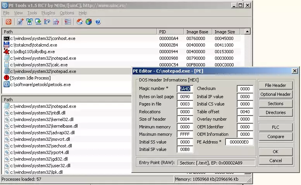The width and height of the screenshot is (301, 185).
Task: Click the DLL icon beside advapi32.dll
Action: coord(7,133)
